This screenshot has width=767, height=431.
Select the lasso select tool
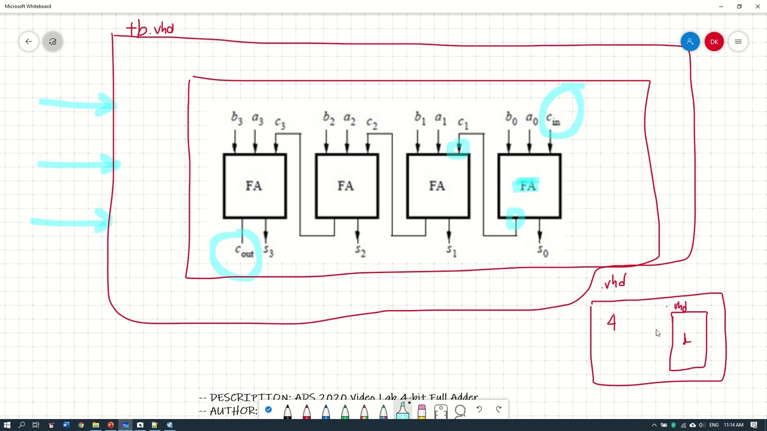(460, 411)
